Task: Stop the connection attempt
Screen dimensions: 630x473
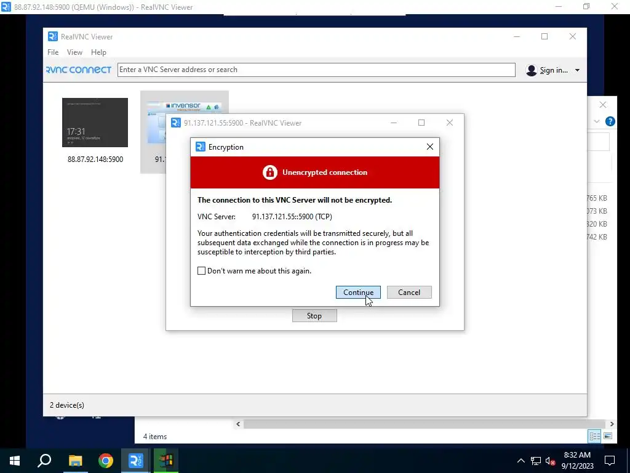Action: (314, 316)
